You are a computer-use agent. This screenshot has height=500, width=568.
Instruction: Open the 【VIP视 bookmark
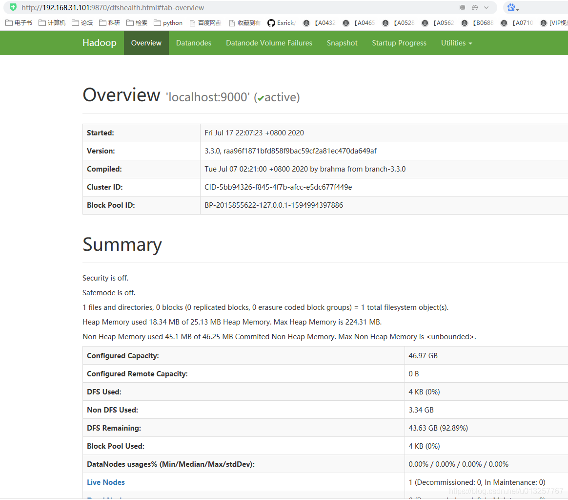coord(554,23)
